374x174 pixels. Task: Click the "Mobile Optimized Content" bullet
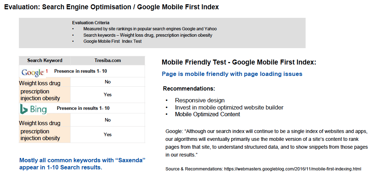coord(207,114)
